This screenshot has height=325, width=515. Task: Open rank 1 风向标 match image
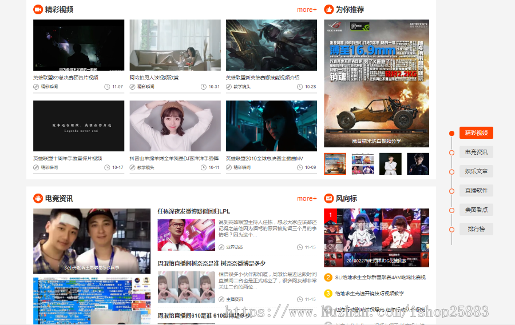(x=377, y=238)
